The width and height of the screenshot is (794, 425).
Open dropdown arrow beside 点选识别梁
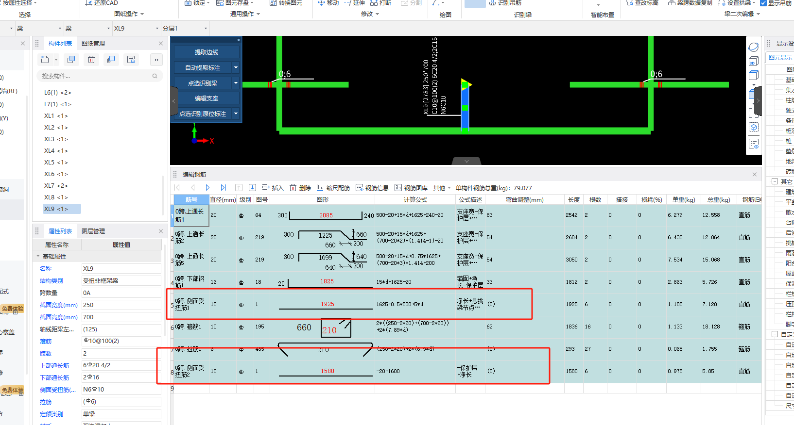pos(236,83)
